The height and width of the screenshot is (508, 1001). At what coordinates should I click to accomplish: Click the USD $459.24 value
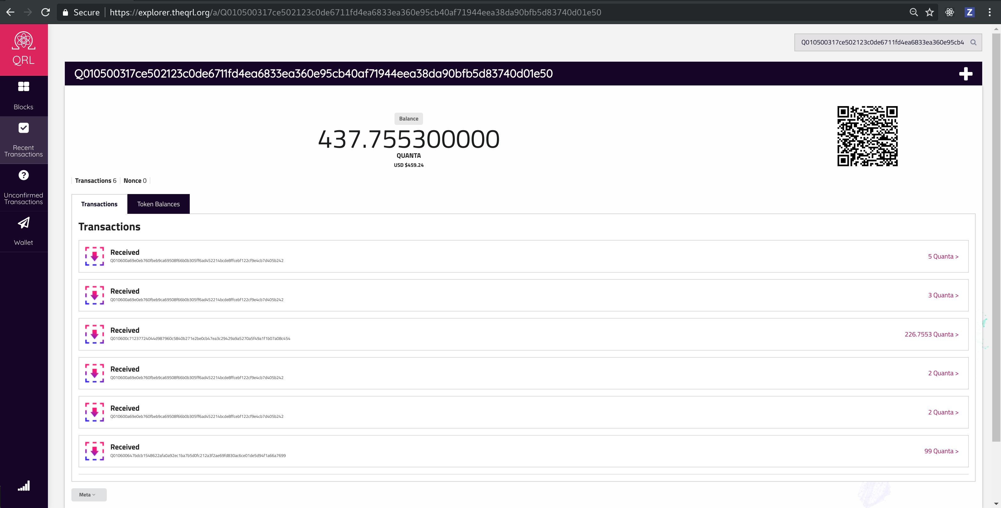408,165
